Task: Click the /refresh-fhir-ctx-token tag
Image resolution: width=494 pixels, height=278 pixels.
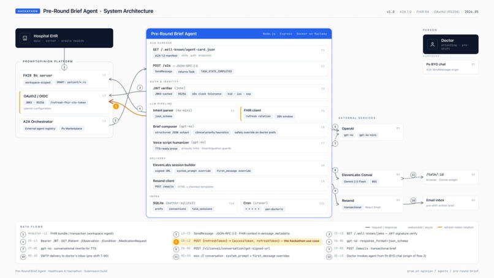Action: pyautogui.click(x=68, y=102)
